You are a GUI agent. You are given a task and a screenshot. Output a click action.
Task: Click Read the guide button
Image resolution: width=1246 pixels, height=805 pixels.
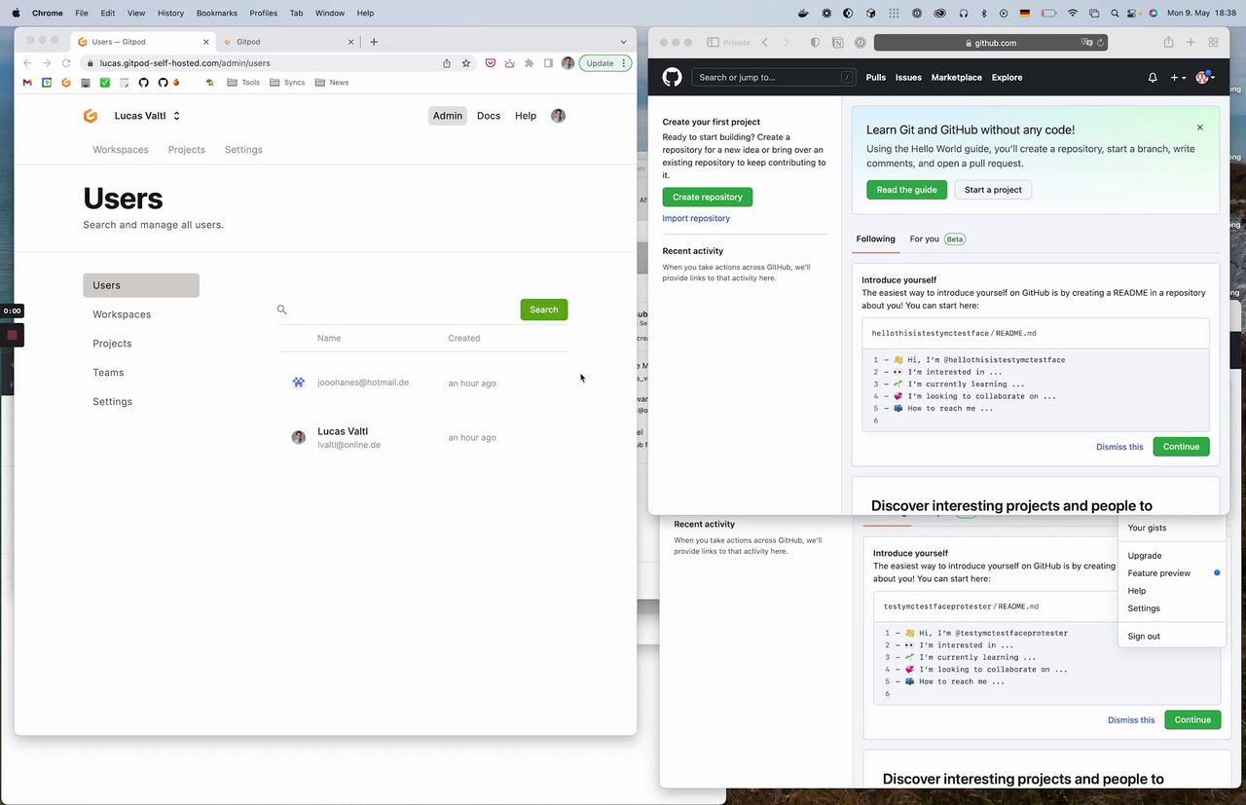(x=907, y=190)
